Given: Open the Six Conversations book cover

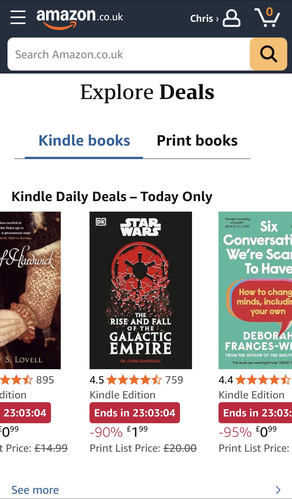Looking at the screenshot, I should (255, 290).
